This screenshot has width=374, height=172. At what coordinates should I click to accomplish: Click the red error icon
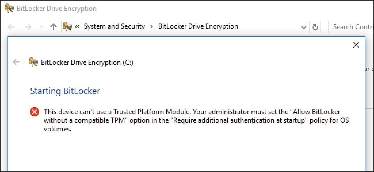[35, 112]
